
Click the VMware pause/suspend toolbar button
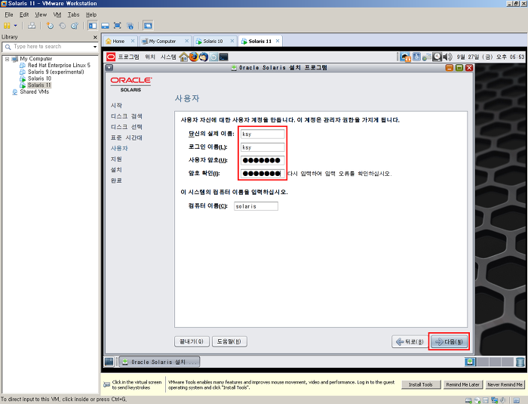7,26
